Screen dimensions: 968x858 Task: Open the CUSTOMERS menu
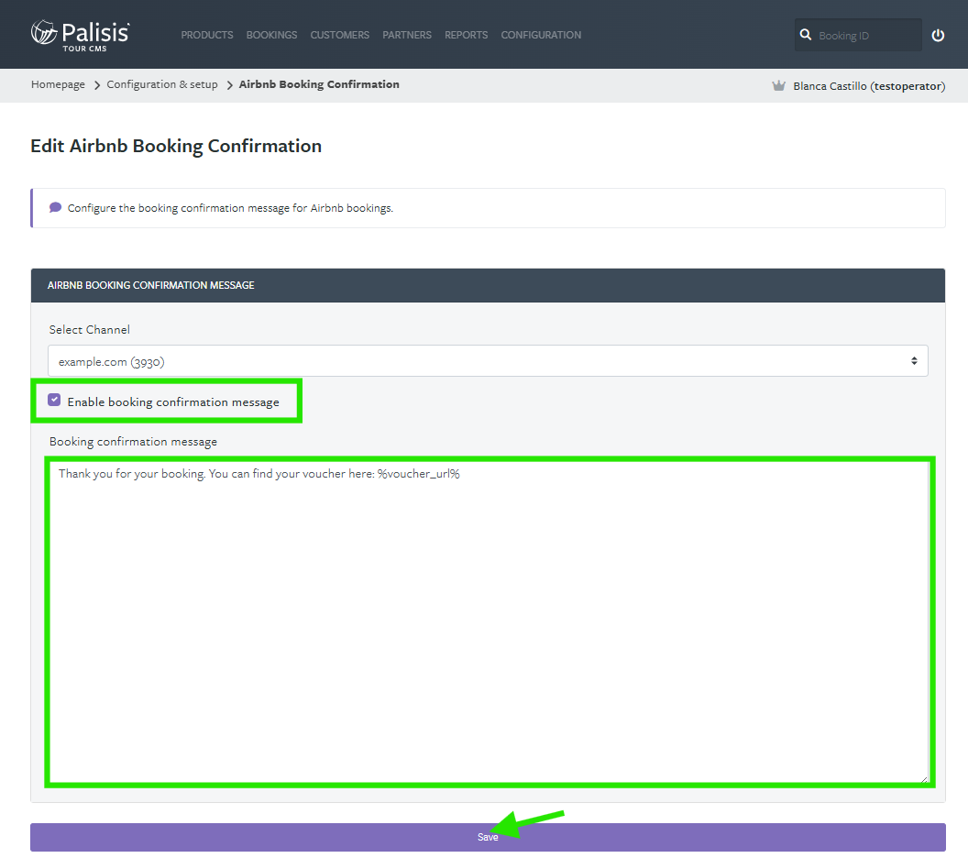pos(339,35)
